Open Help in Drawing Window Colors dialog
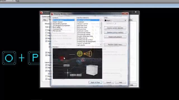The height and width of the screenshot is (100, 179). pos(121,82)
